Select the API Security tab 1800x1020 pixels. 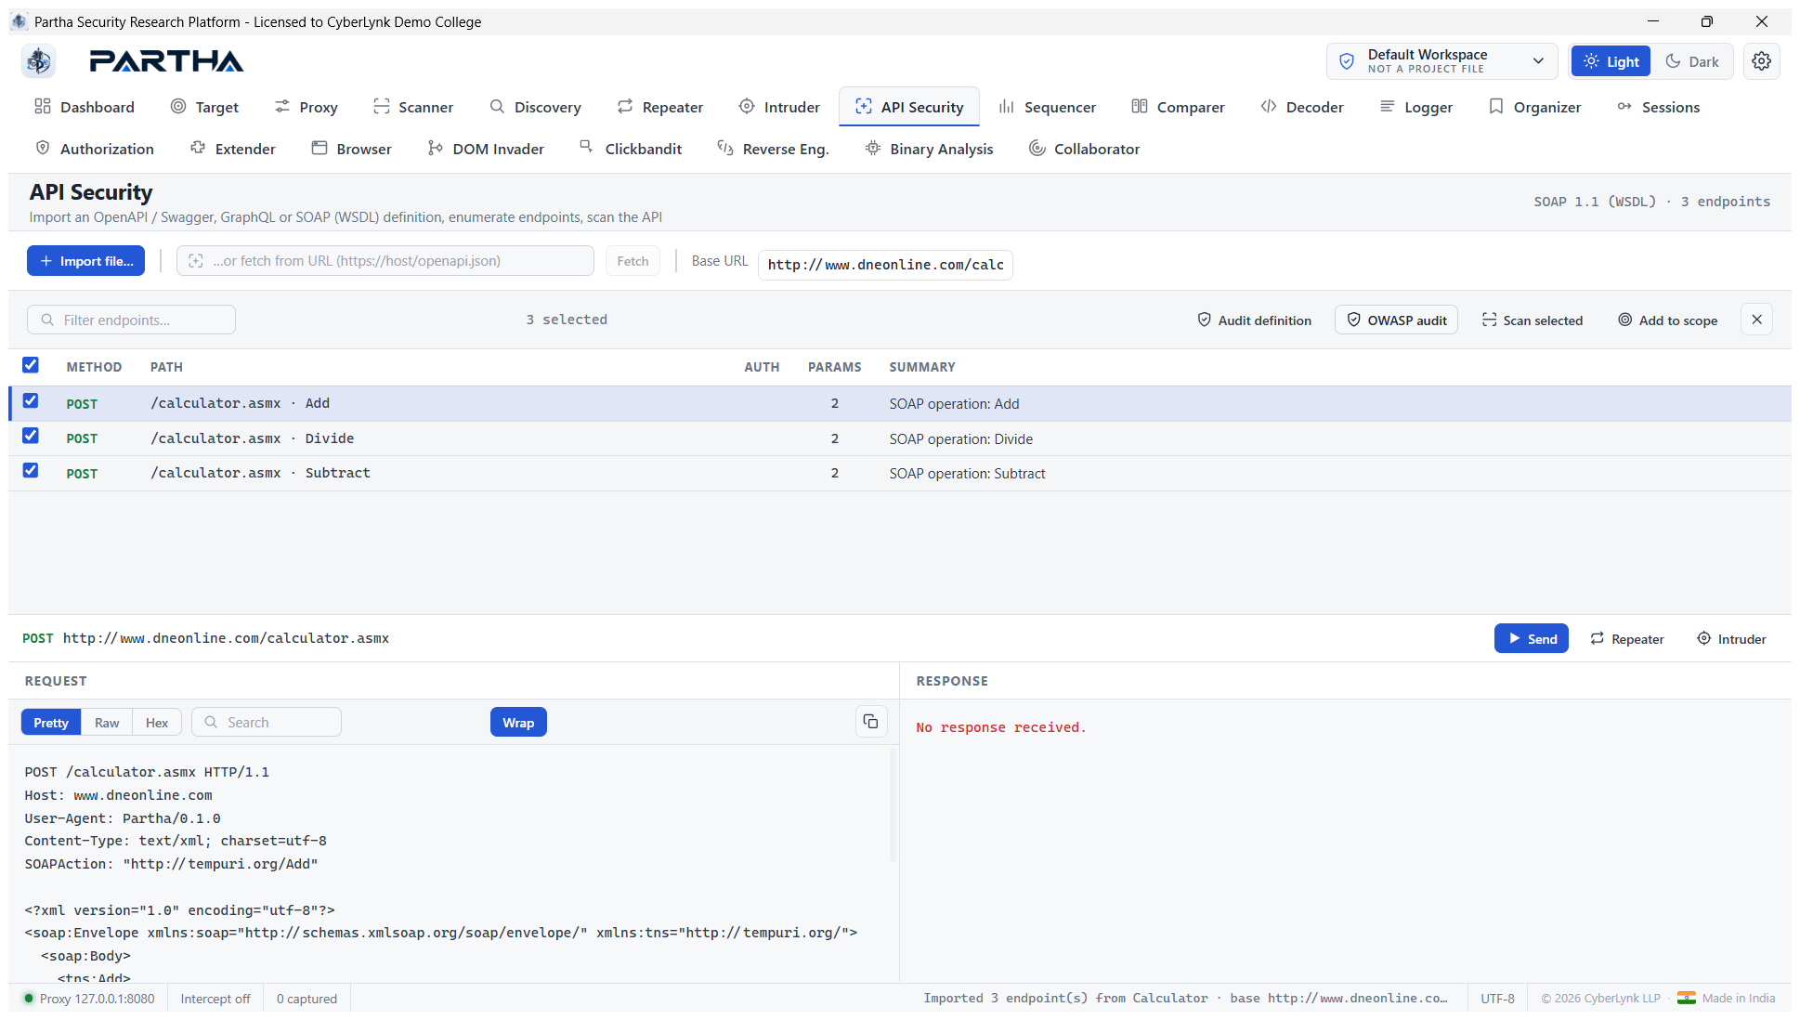(909, 107)
